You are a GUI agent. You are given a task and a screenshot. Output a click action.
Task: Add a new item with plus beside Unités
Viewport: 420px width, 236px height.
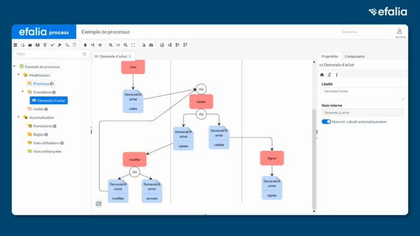tap(46, 109)
